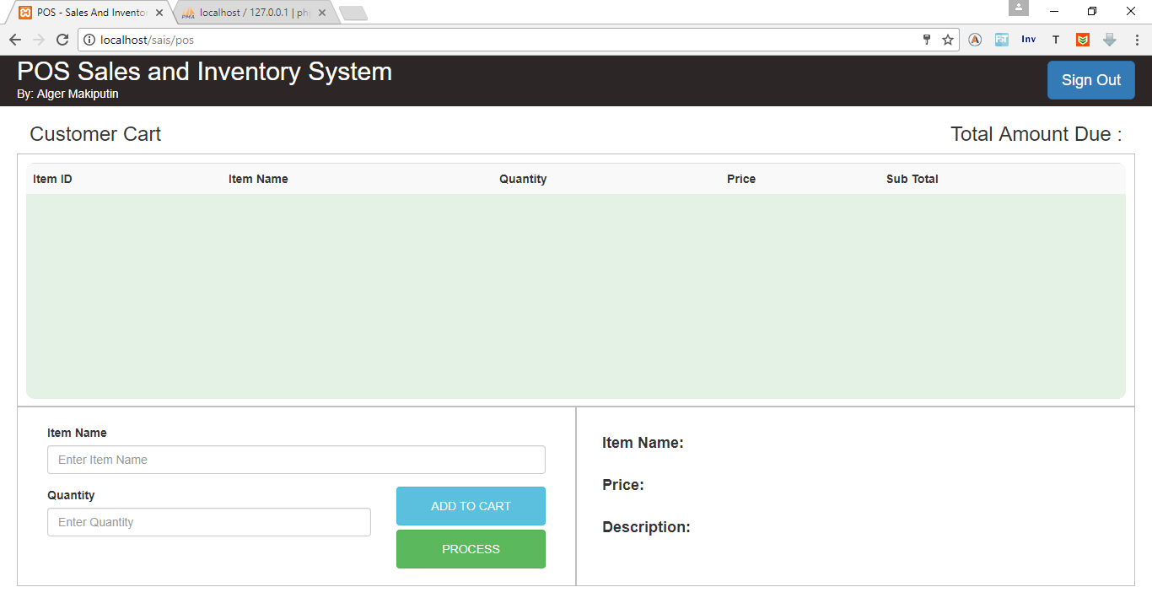Click the Price column header

[741, 179]
